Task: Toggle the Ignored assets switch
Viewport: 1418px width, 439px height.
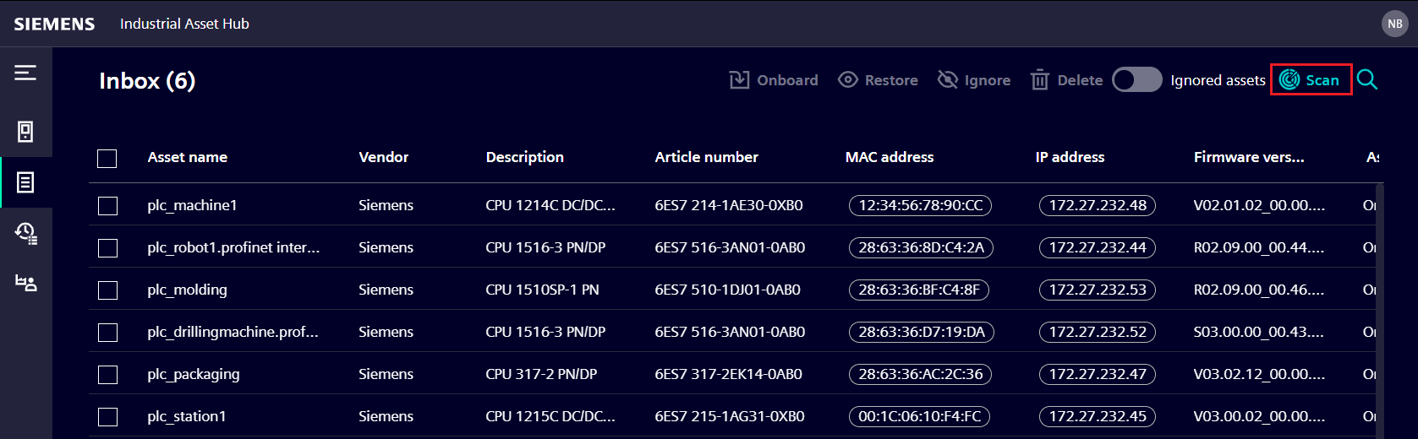Action: point(1136,80)
